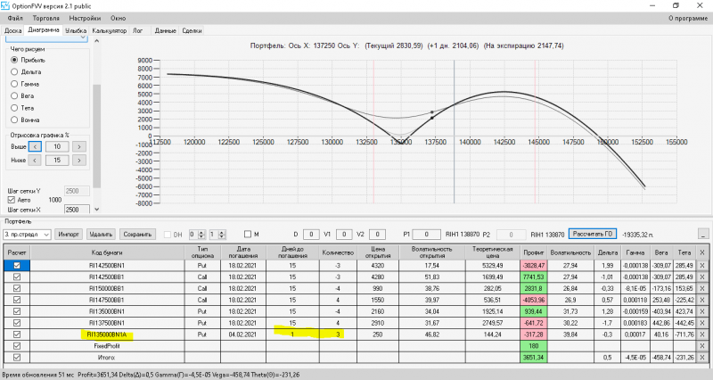
Task: Select the Тета radio button
Action: coord(14,108)
